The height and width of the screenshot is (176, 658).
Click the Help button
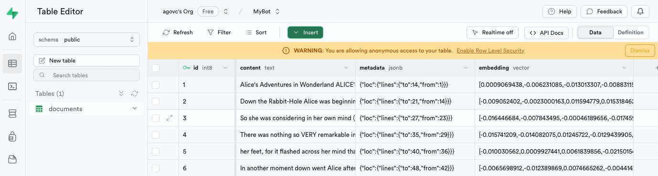click(560, 11)
